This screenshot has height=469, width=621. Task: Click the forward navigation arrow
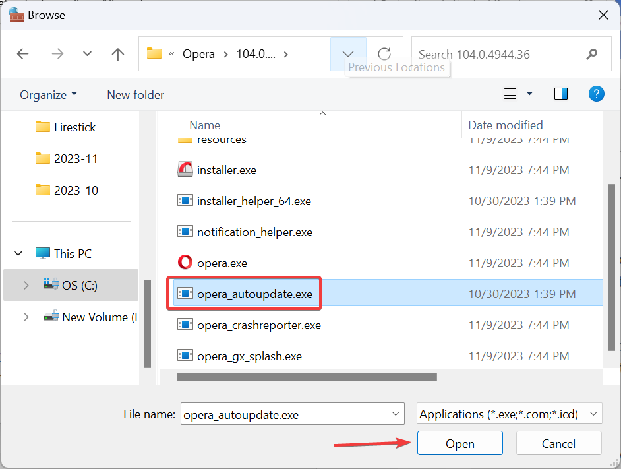(58, 54)
